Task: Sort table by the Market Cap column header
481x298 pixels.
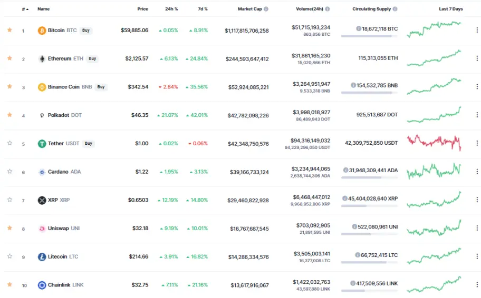Action: 249,9
